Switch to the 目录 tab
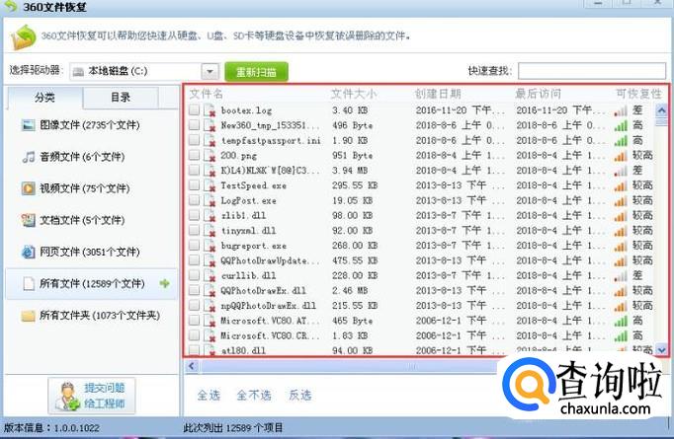 [x=121, y=98]
